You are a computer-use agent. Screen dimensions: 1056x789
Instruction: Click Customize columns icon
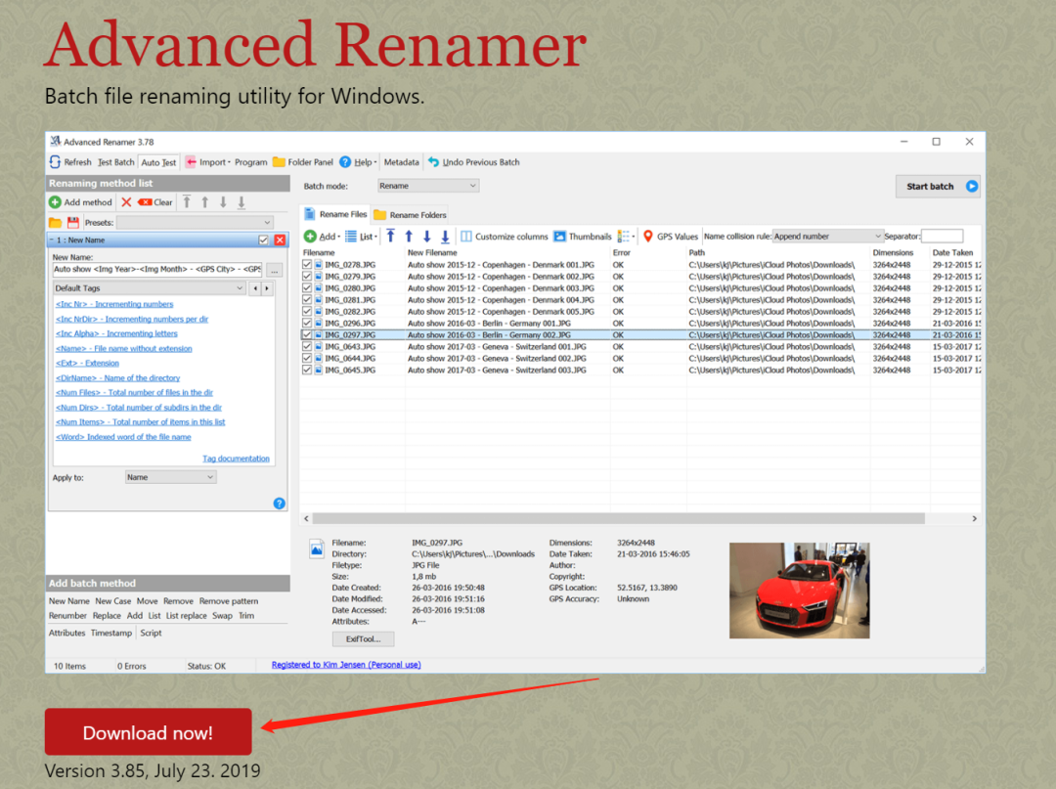click(x=466, y=237)
